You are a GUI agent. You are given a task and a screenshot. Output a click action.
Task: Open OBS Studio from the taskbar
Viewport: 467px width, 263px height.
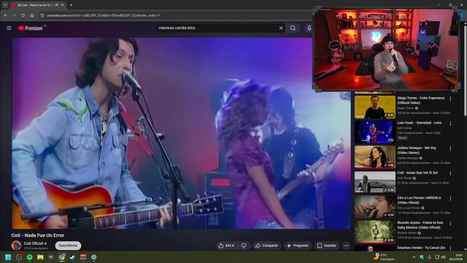19,257
